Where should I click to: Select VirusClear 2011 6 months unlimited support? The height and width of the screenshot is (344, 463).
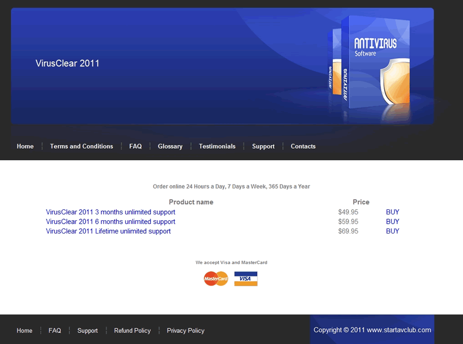111,221
